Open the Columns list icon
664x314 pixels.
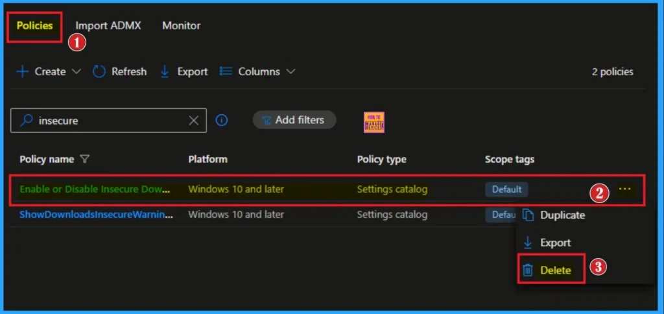click(x=226, y=71)
